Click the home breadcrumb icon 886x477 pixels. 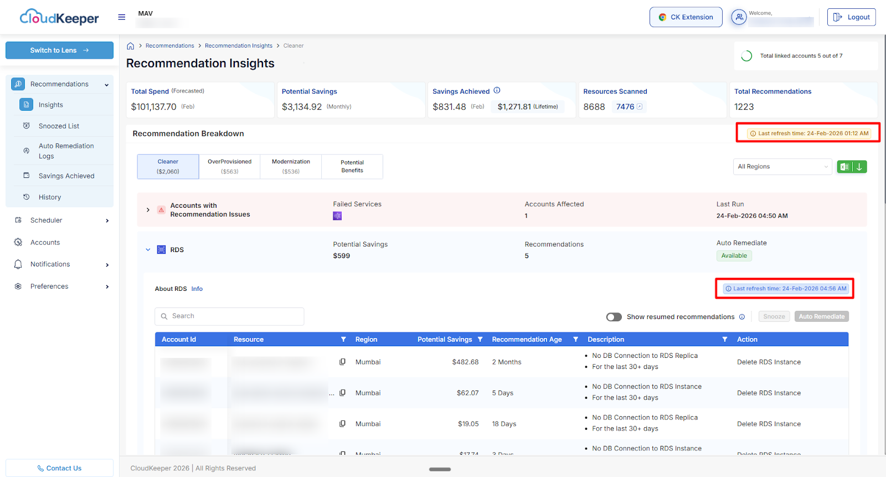[x=131, y=46]
